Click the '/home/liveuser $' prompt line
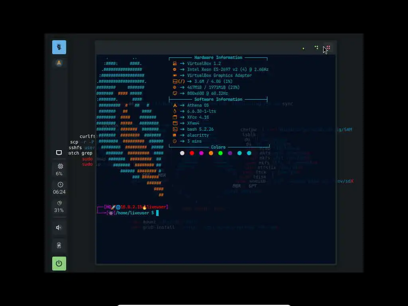Viewport: 408px width, 306px height. (x=135, y=213)
